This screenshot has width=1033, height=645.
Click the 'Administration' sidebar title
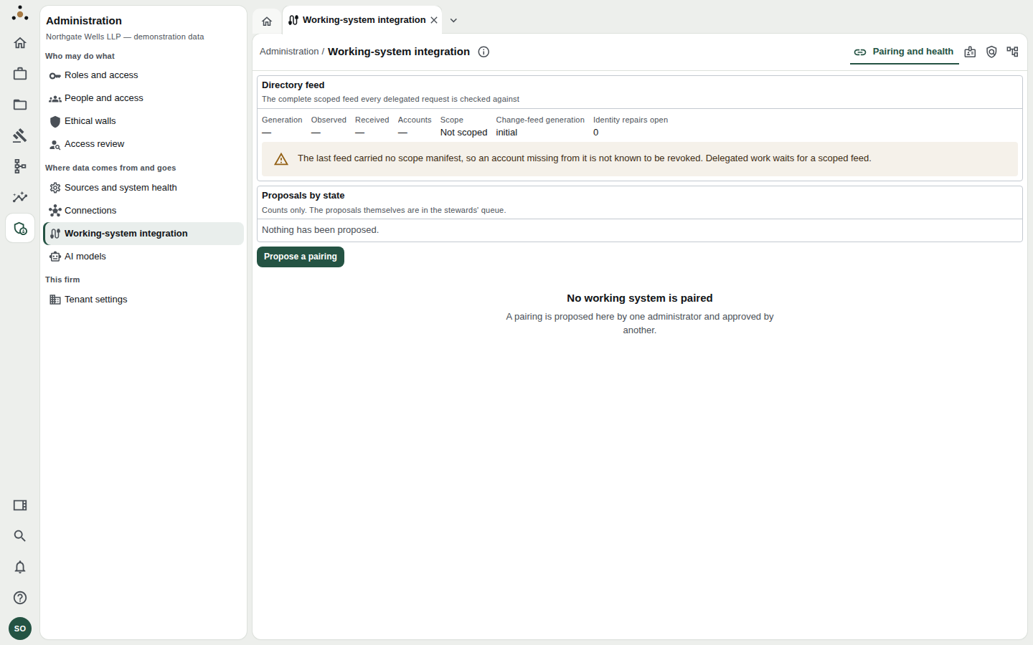pos(84,21)
